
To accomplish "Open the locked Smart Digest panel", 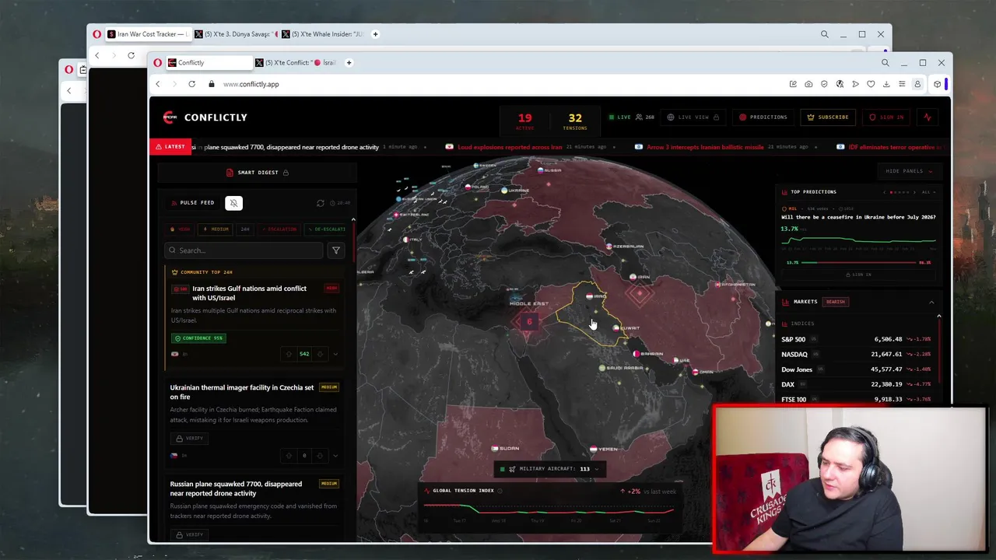I will [x=258, y=173].
